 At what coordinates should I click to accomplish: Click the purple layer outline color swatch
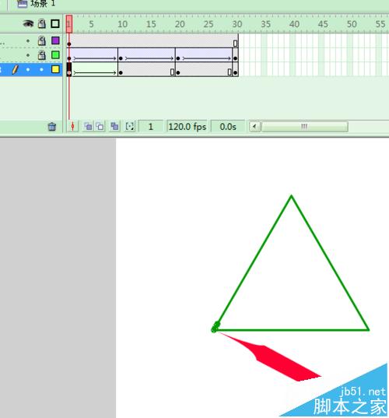tap(55, 40)
